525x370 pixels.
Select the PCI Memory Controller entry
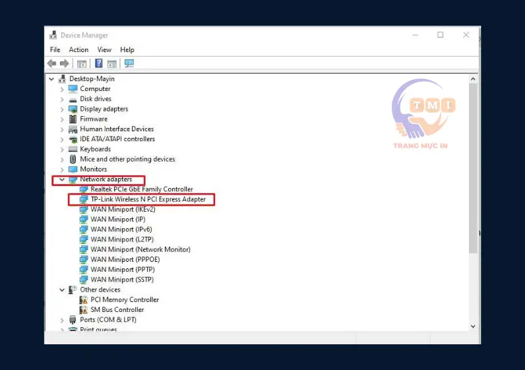click(125, 300)
